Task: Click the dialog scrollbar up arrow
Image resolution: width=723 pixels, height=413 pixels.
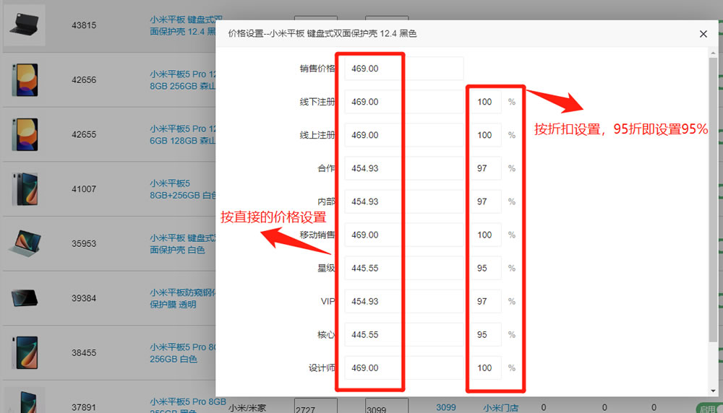Action: click(x=713, y=53)
